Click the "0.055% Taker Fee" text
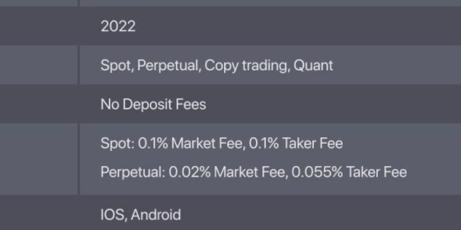461x230 pixels. [349, 172]
